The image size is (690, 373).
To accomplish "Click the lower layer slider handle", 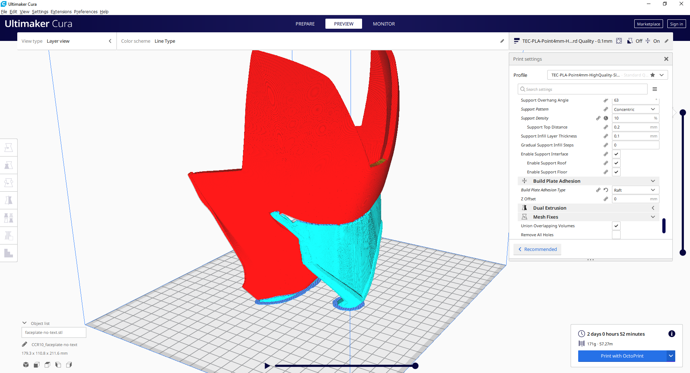I will (683, 253).
